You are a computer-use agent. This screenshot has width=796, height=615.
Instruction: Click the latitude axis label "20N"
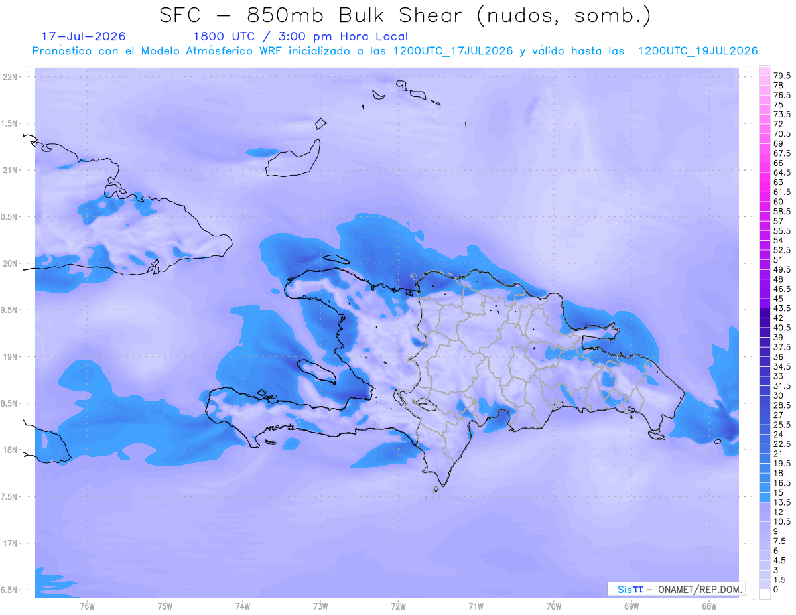click(x=10, y=263)
